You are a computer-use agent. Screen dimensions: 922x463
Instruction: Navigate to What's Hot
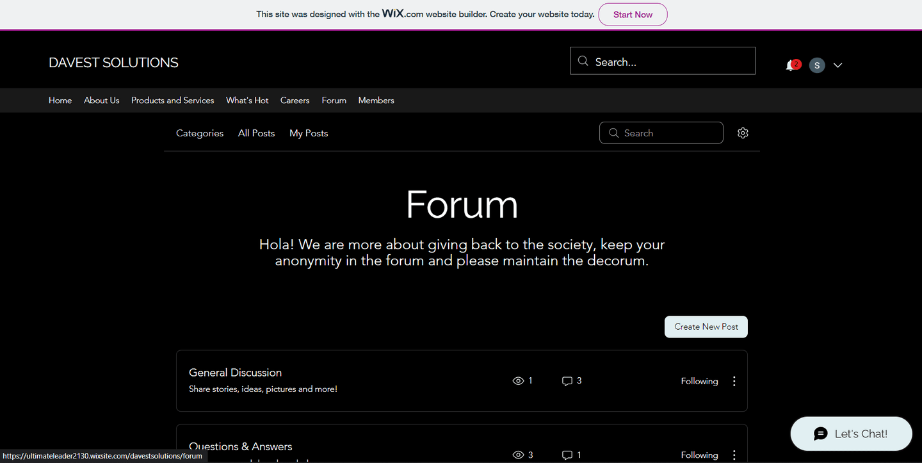click(247, 101)
